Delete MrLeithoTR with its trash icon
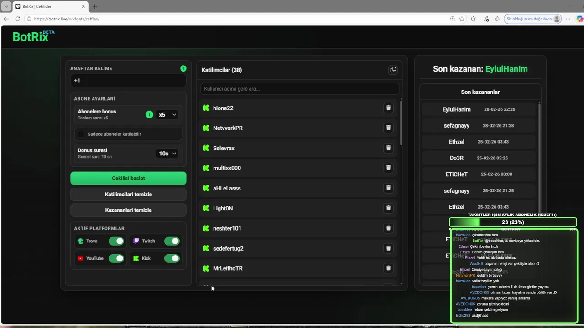This screenshot has width=584, height=328. click(388, 268)
